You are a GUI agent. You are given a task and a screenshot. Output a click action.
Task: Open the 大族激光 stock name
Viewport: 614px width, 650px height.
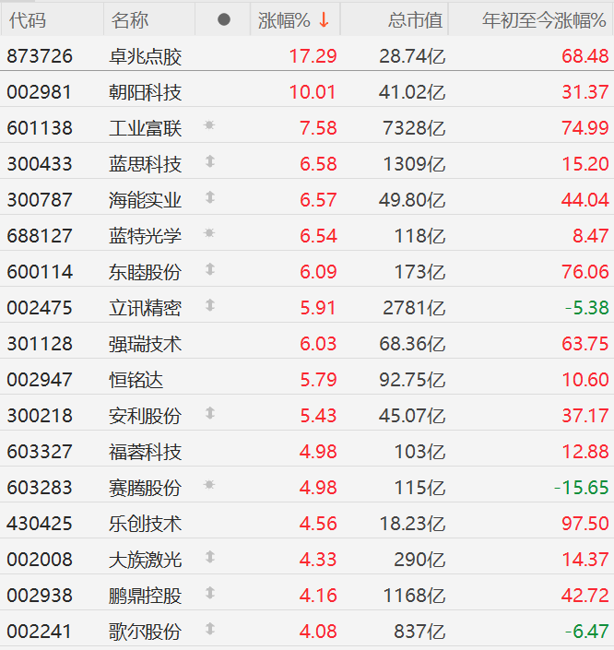[145, 560]
